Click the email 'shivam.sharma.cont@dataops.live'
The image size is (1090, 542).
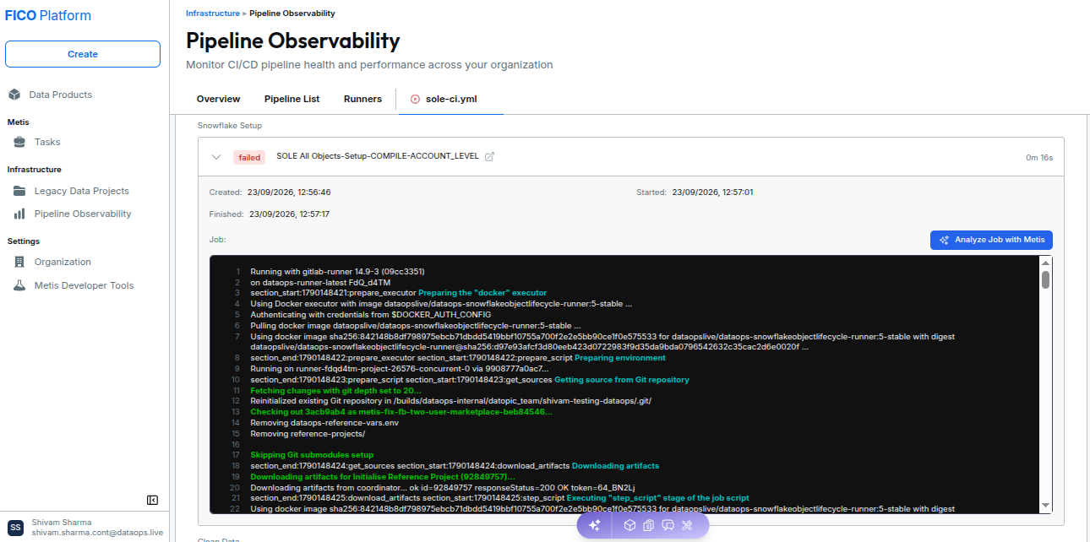coord(97,533)
